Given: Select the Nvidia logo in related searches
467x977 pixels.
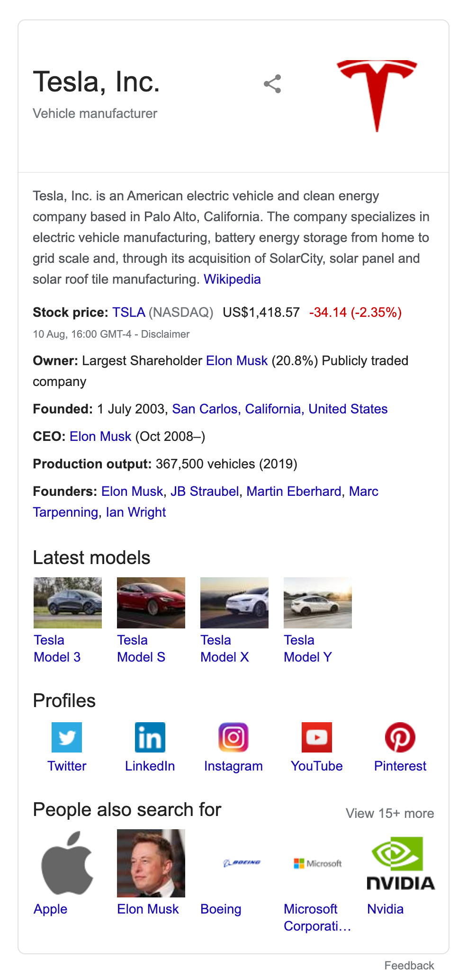Looking at the screenshot, I should coord(401,863).
